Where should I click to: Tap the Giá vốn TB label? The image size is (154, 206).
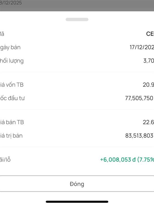point(12,84)
